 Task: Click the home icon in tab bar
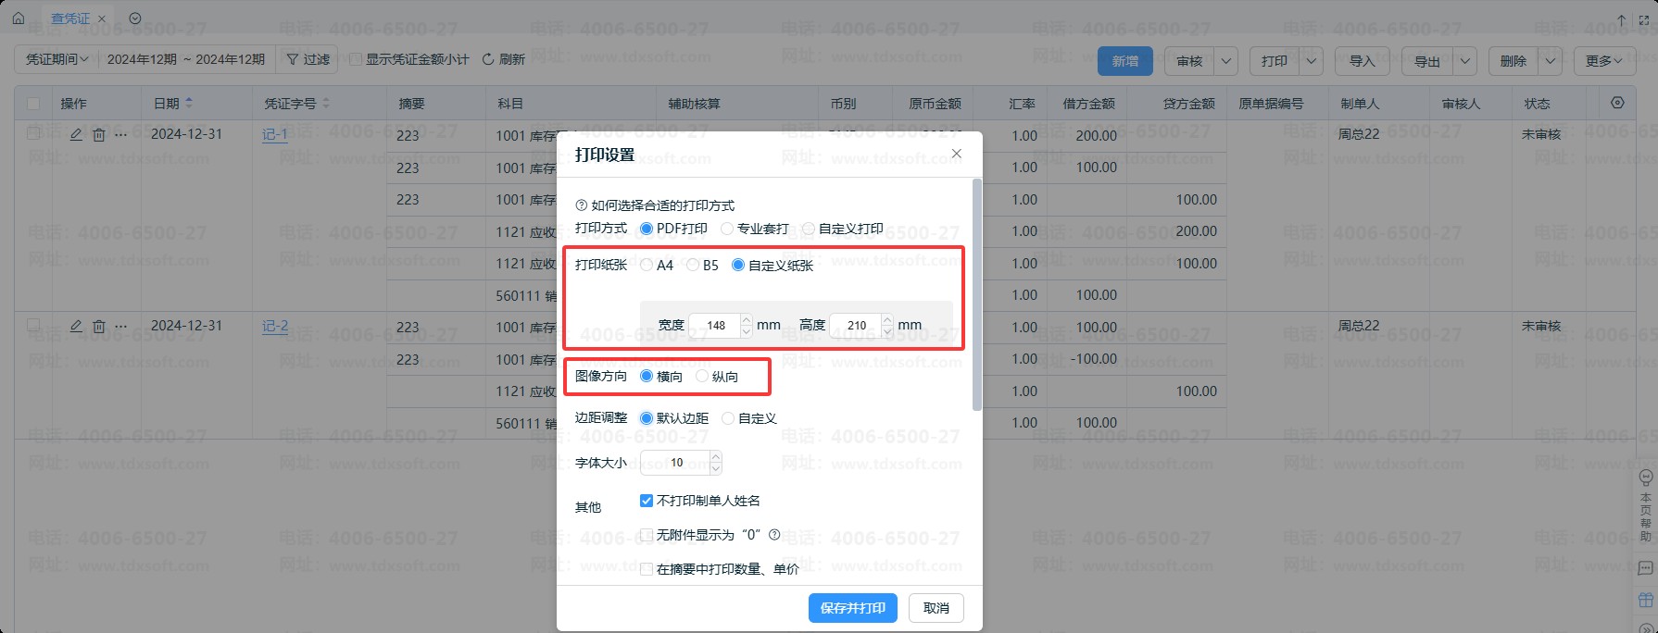19,19
